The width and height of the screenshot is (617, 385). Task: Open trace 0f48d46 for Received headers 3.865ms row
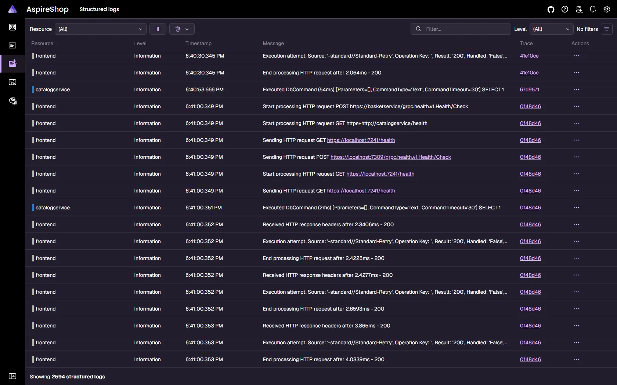pos(530,326)
